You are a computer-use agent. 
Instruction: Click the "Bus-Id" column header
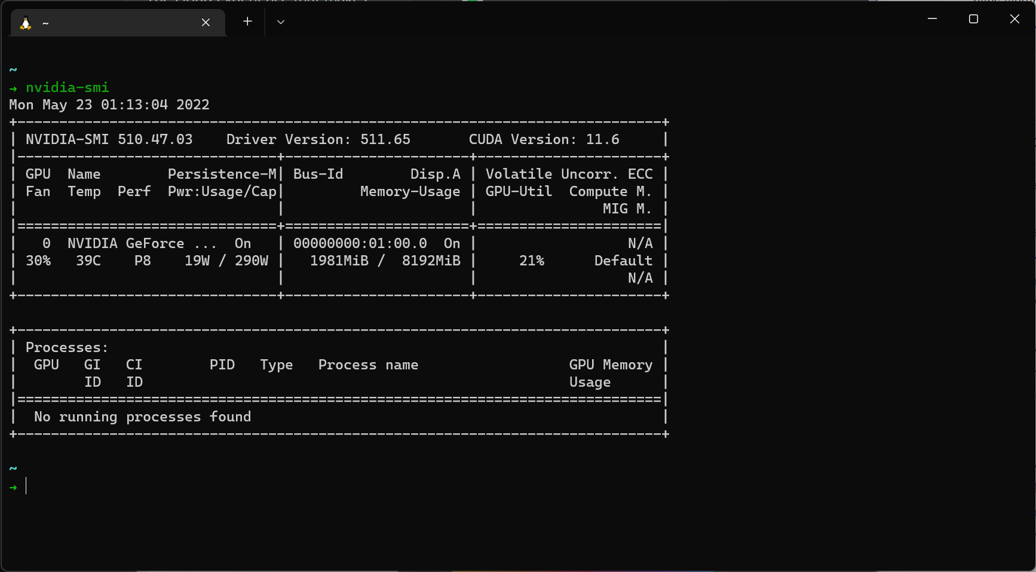point(318,175)
